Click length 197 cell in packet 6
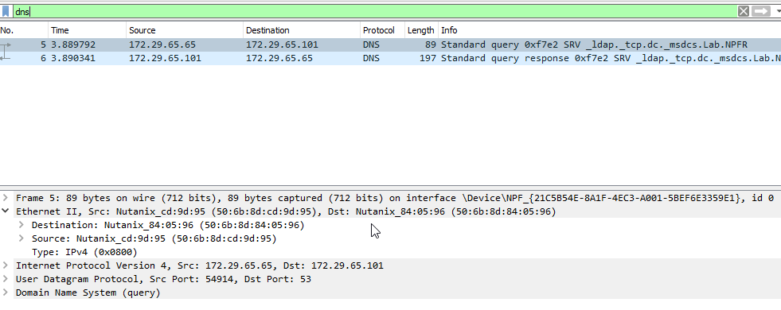This screenshot has width=781, height=310. coord(428,58)
